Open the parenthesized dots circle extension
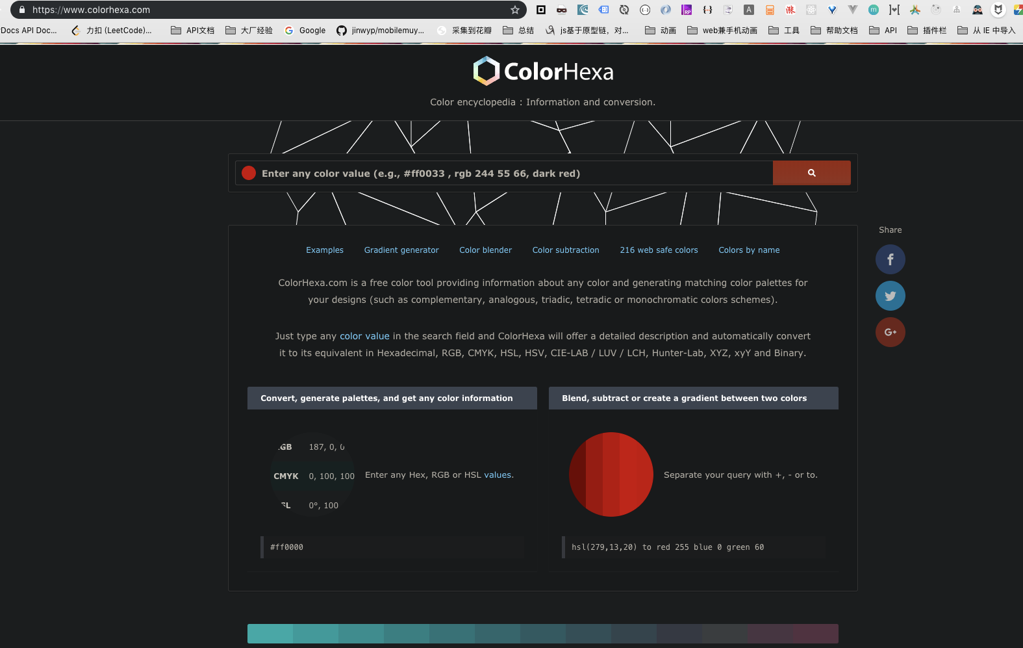Screen dimensions: 1023x648 [x=645, y=10]
